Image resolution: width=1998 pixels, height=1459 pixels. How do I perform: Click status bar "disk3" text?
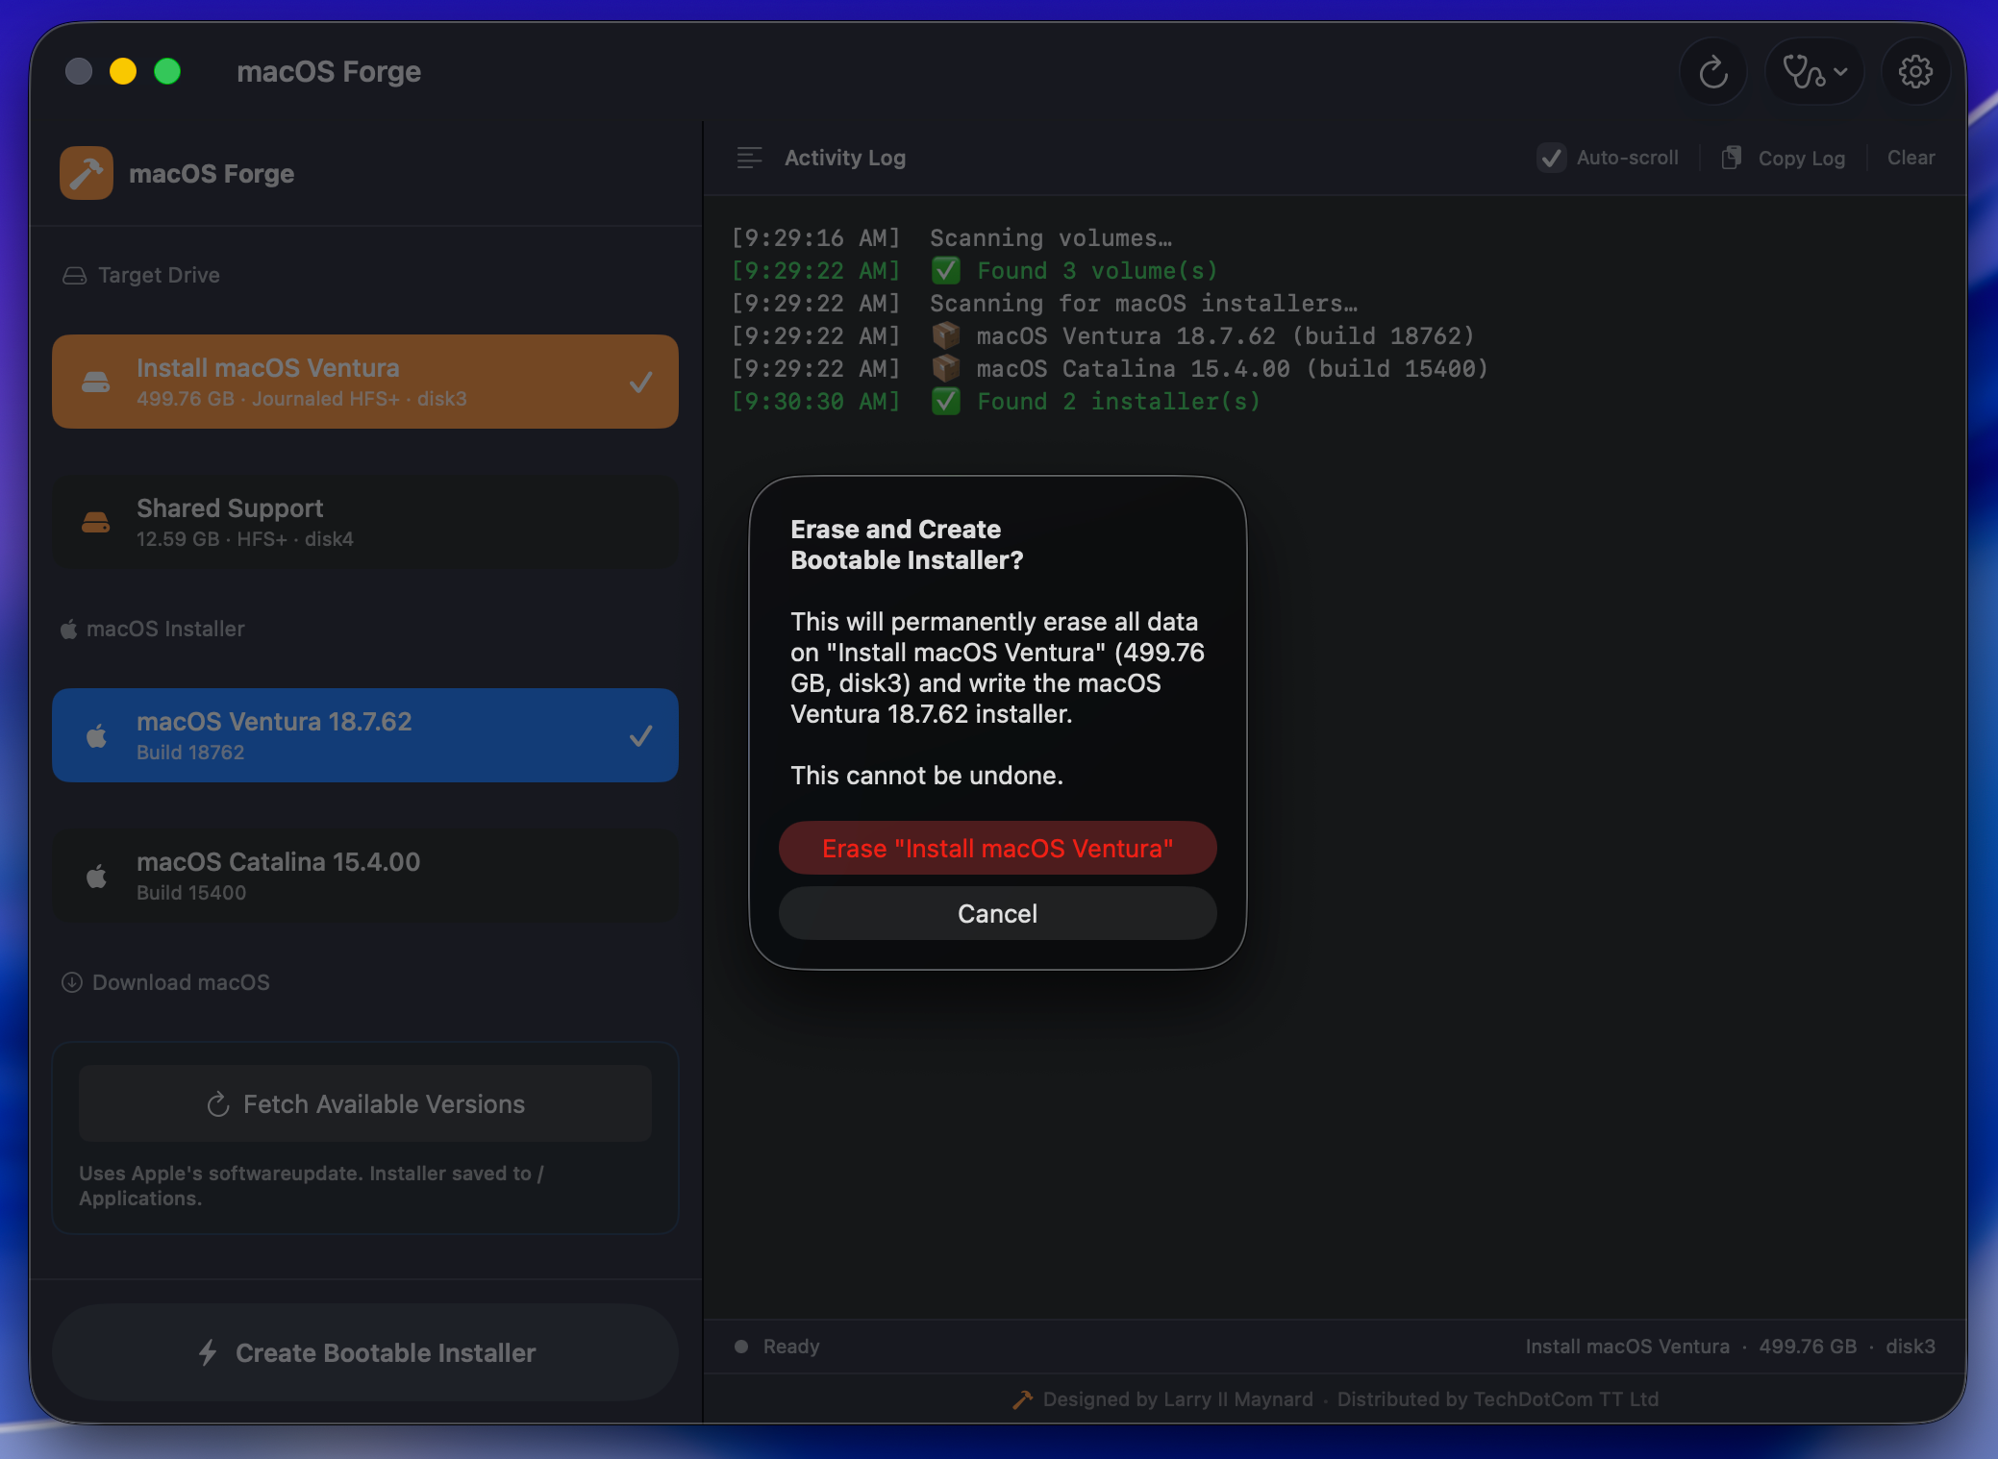(x=1911, y=1347)
